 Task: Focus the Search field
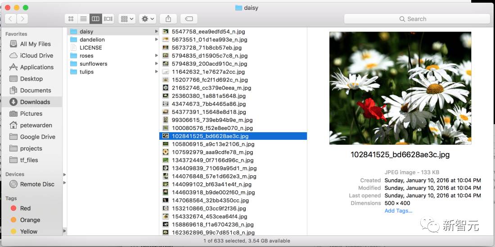(x=417, y=19)
